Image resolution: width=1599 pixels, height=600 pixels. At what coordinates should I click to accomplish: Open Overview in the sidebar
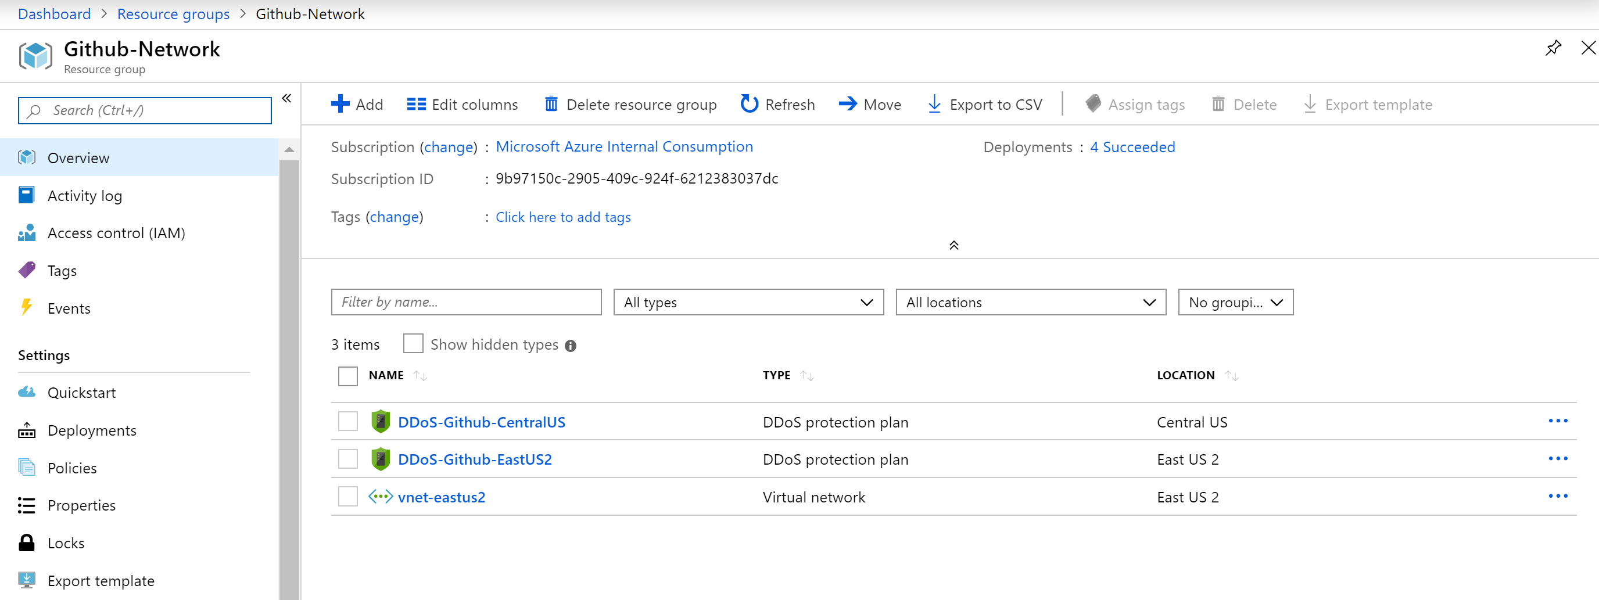pyautogui.click(x=139, y=157)
